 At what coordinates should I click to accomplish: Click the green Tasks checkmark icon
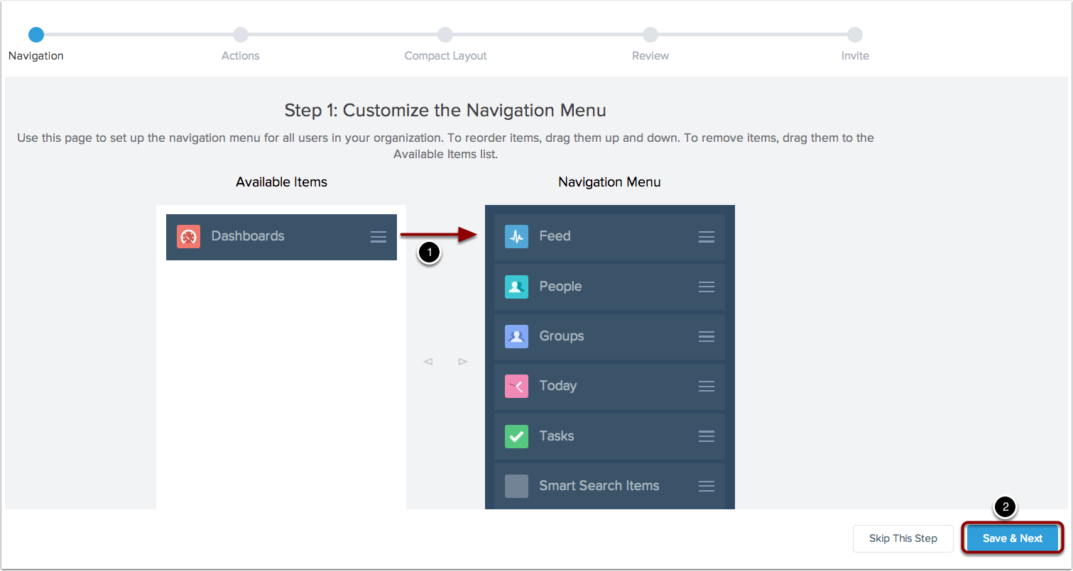(x=516, y=436)
